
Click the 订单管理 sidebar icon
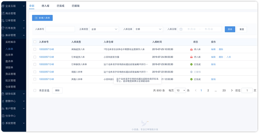(x=3, y=20)
